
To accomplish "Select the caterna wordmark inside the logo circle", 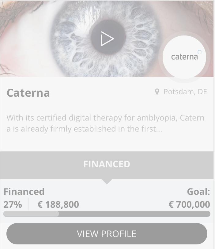I will click(184, 57).
